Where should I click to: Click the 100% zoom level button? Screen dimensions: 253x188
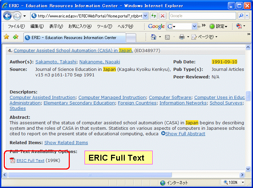231,183
